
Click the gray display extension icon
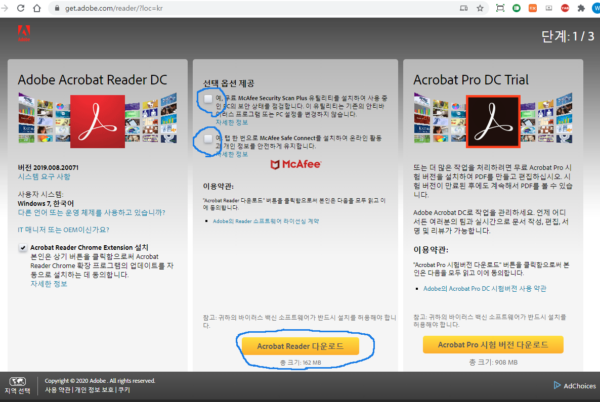click(549, 8)
